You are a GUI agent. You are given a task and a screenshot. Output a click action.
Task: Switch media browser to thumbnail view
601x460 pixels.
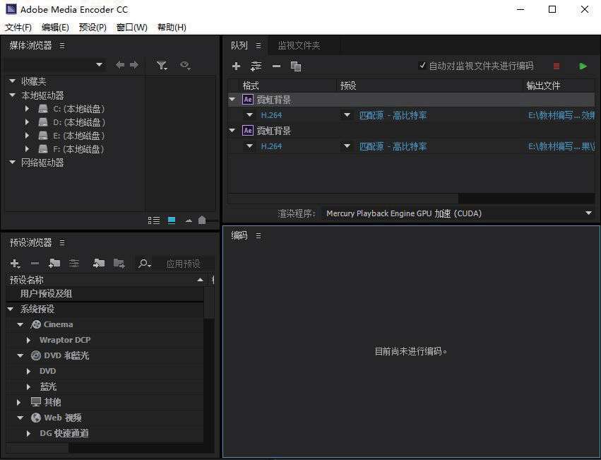pyautogui.click(x=172, y=220)
